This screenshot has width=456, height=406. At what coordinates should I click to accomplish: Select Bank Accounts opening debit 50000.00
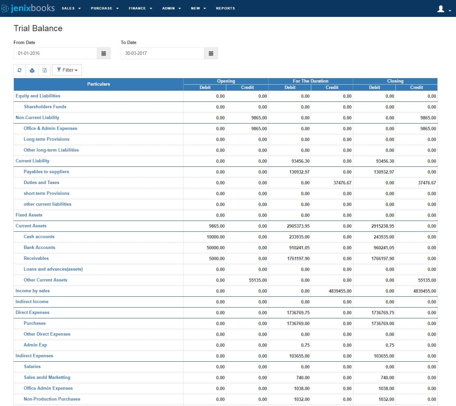215,248
